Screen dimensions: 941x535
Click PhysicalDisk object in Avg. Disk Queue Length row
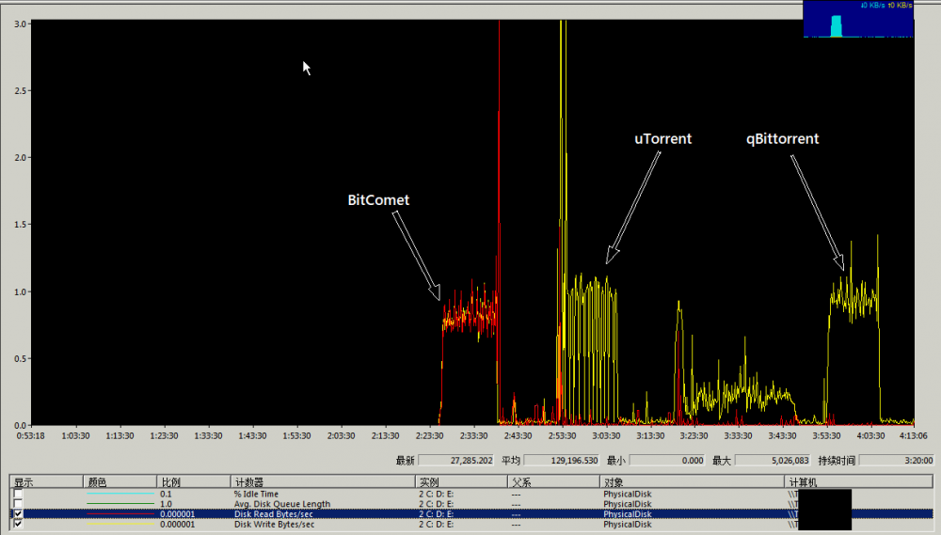point(627,504)
